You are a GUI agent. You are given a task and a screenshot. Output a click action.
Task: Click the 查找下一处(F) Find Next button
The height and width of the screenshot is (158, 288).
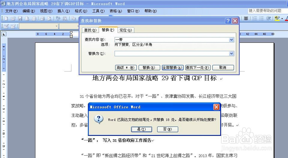point(198,68)
